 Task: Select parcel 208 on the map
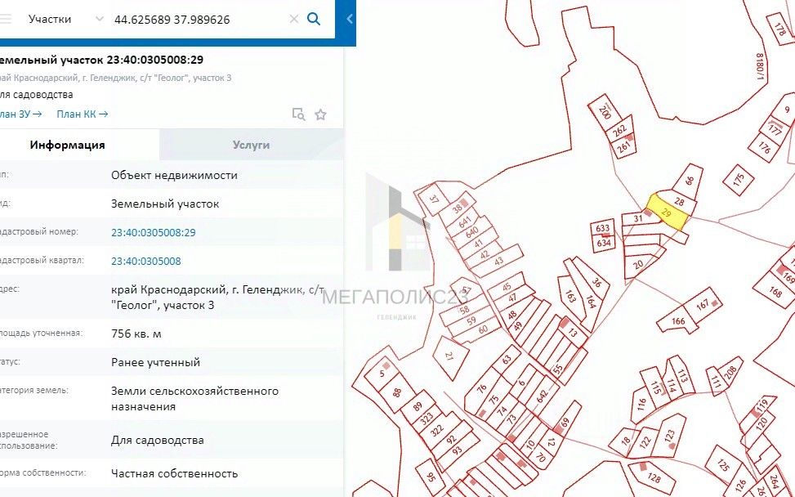click(730, 372)
